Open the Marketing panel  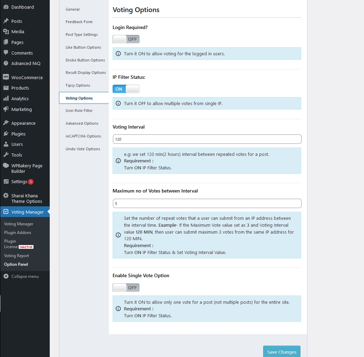[21, 109]
